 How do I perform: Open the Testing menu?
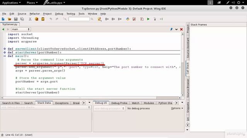coord(71,14)
